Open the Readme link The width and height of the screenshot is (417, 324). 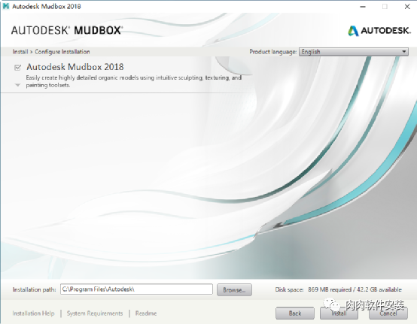click(146, 313)
